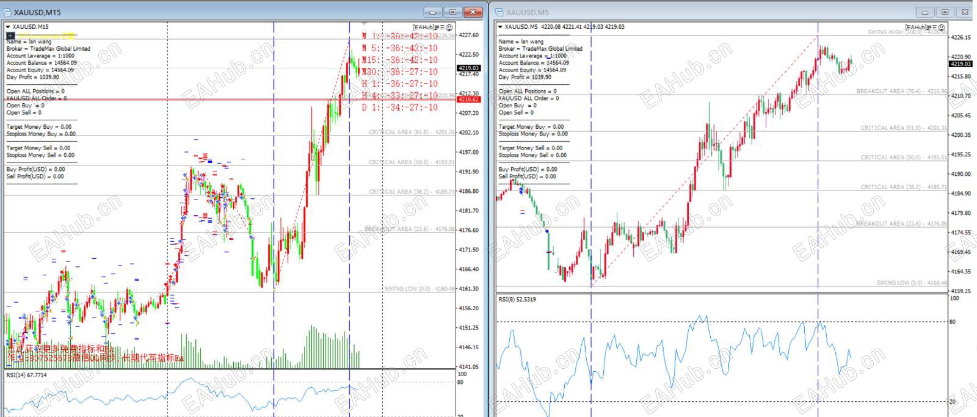Image resolution: width=977 pixels, height=417 pixels.
Task: Close the XAUUSD,M15 chart window
Action: pyautogui.click(x=473, y=12)
